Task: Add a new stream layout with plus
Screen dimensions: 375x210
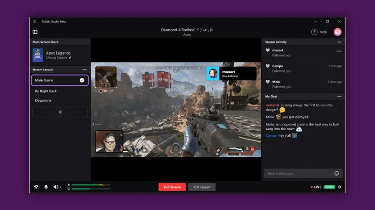Action: pyautogui.click(x=60, y=112)
